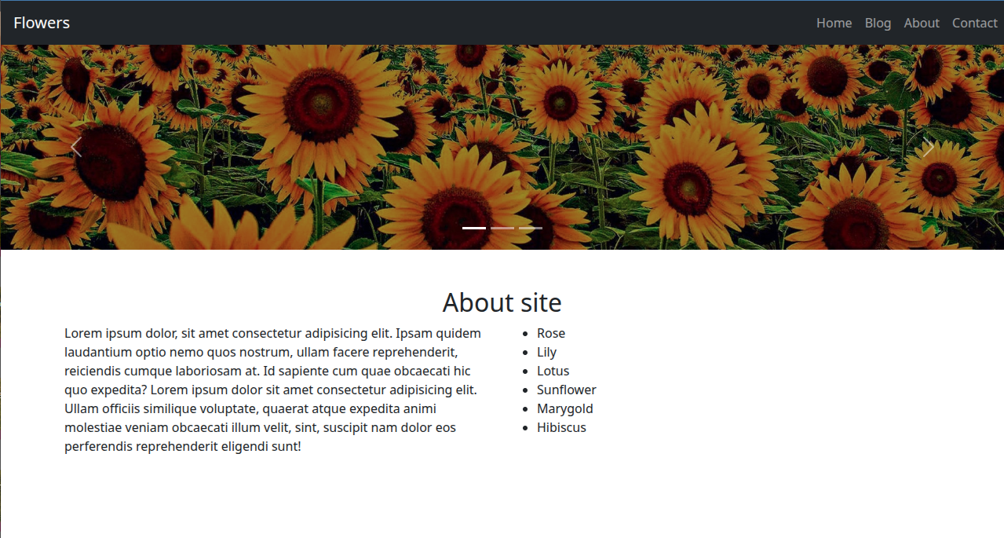Open the Contact navigation link
This screenshot has width=1004, height=538.
point(974,23)
